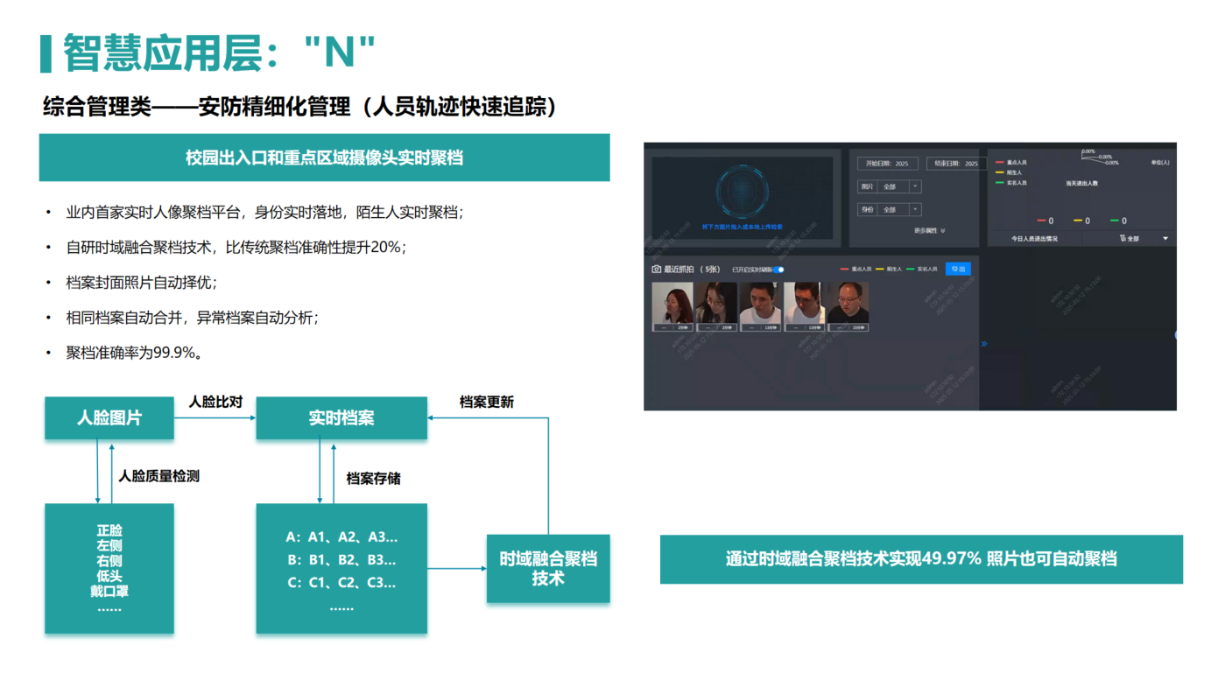Screen dimensions: 1232x673
Task: Click the blue double-chevron panel arrow
Action: tap(984, 344)
